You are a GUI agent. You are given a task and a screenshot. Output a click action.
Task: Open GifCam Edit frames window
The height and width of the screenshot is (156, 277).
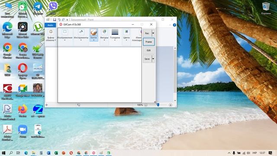tap(149, 50)
